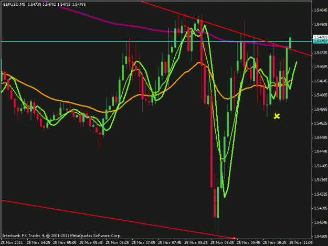Click the 1.54725 price axis label
This screenshot has height=246, width=328.
(x=321, y=52)
